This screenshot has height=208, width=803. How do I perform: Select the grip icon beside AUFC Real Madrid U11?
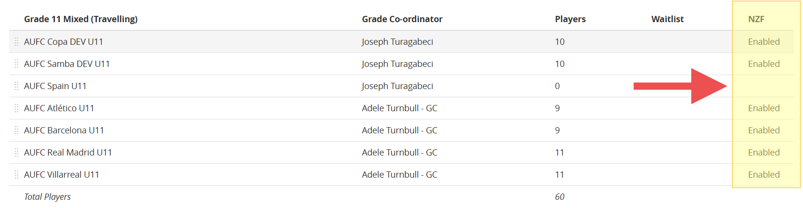pyautogui.click(x=16, y=153)
